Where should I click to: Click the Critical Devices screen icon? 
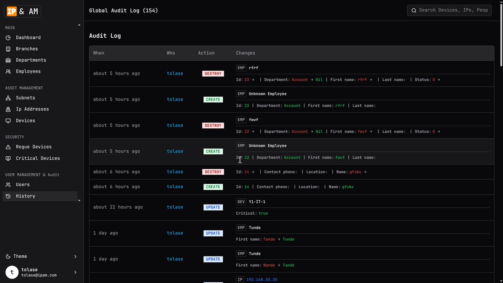tap(8, 158)
